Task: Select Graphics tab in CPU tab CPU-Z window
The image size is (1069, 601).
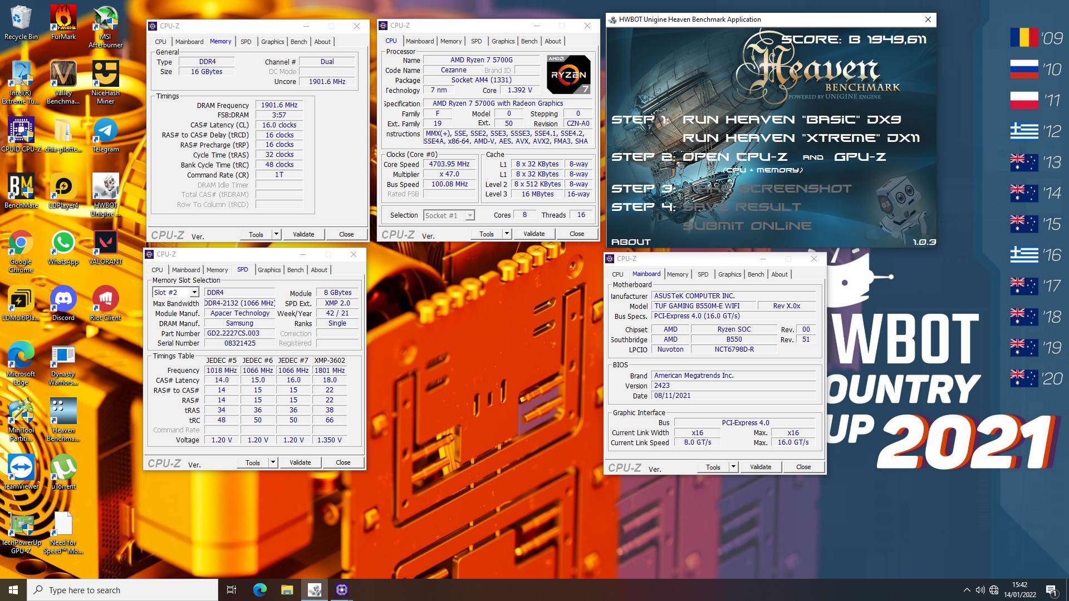Action: (x=503, y=41)
